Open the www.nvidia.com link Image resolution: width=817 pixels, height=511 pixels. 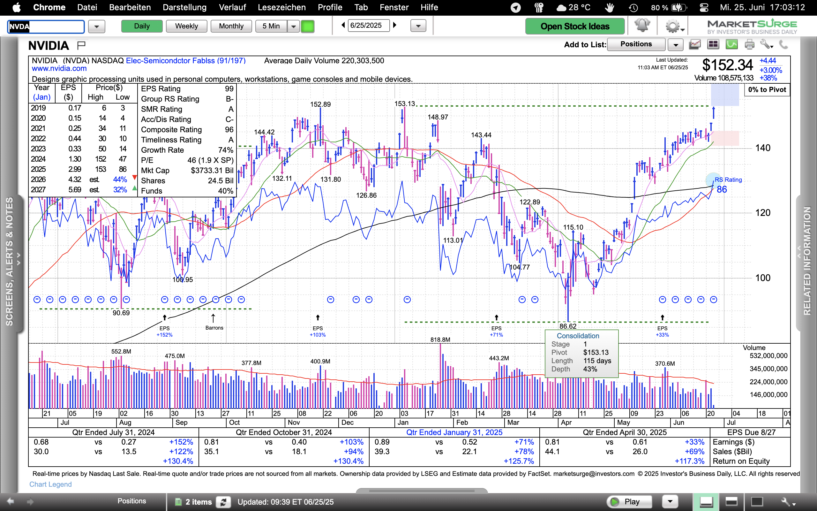[x=59, y=69]
